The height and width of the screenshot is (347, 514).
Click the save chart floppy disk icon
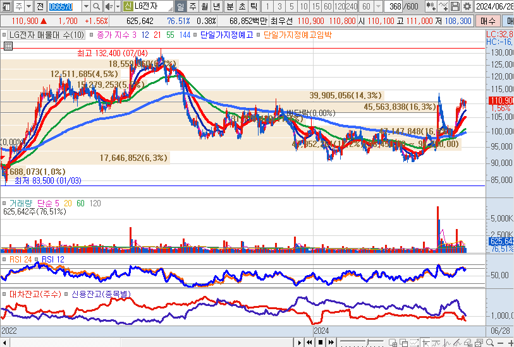click(455, 6)
